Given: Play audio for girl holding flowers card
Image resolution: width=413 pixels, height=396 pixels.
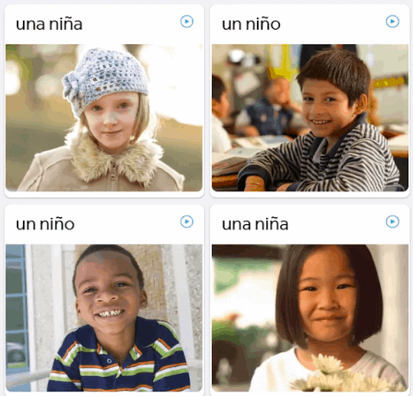Looking at the screenshot, I should pos(392,222).
